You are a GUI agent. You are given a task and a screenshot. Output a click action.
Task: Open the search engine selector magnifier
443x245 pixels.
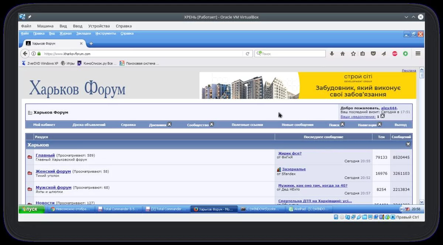click(x=259, y=54)
